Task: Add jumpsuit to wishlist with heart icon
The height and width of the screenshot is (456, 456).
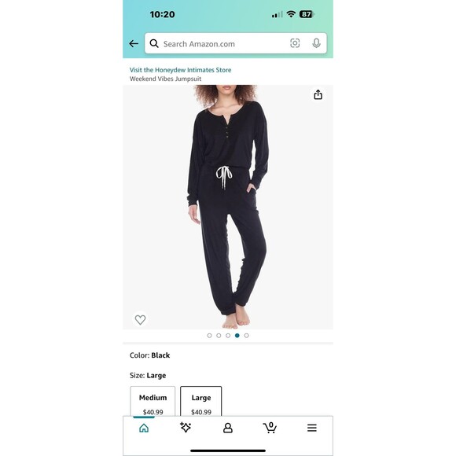Action: 140,320
